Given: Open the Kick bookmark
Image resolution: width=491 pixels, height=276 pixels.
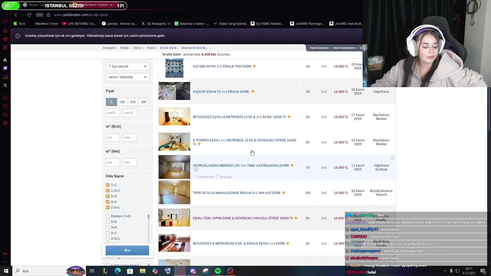Looking at the screenshot, I should click(19, 23).
